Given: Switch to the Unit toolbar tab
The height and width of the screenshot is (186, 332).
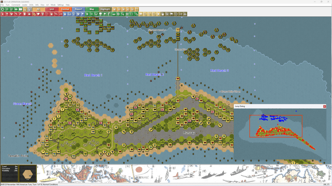Looking at the screenshot, I should 52,9.
